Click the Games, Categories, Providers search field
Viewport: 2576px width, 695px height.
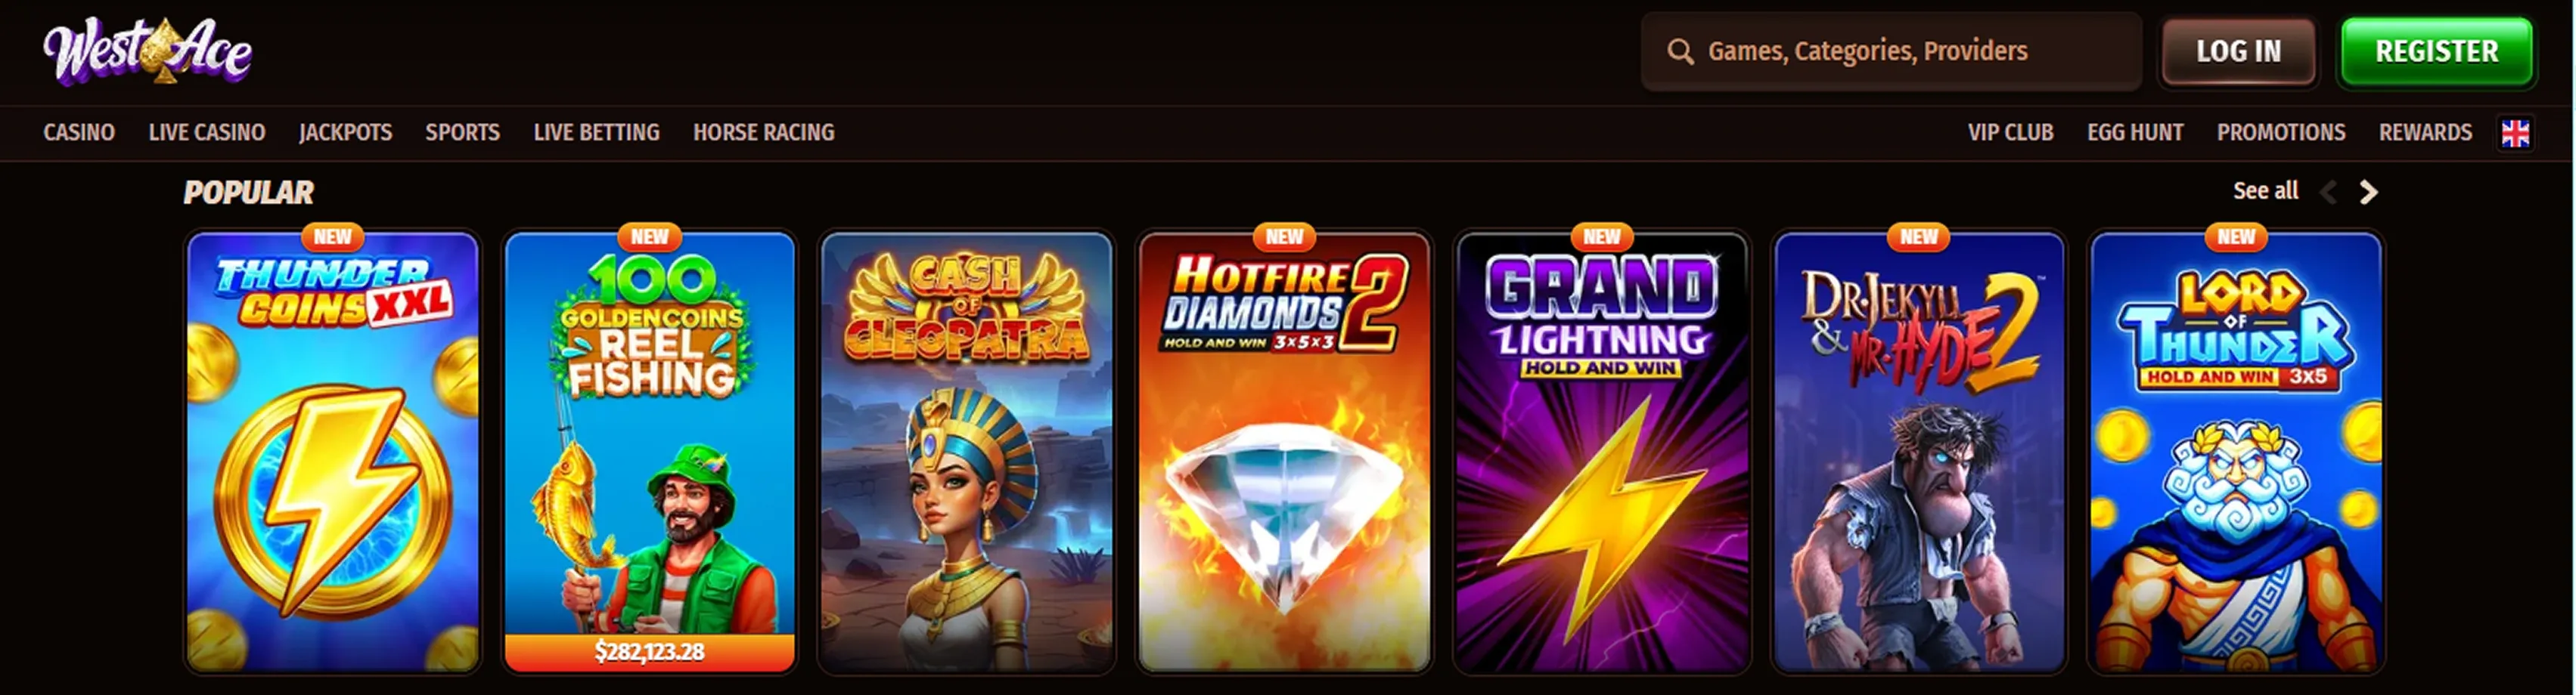click(1891, 52)
